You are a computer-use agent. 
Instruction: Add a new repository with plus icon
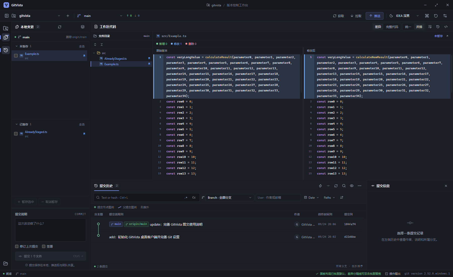(x=68, y=16)
